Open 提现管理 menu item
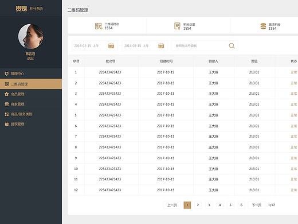This screenshot has height=224, width=298. (x=31, y=124)
